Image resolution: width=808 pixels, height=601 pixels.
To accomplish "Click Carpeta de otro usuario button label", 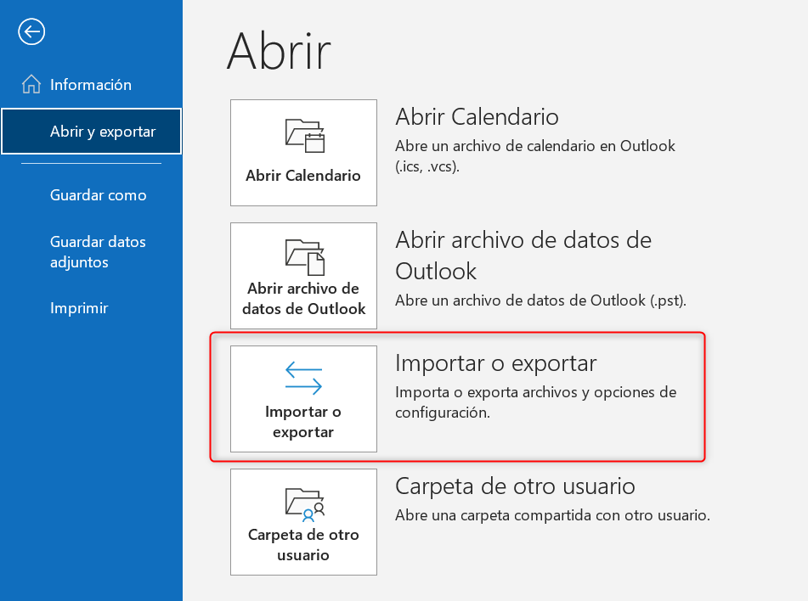I will (x=303, y=545).
